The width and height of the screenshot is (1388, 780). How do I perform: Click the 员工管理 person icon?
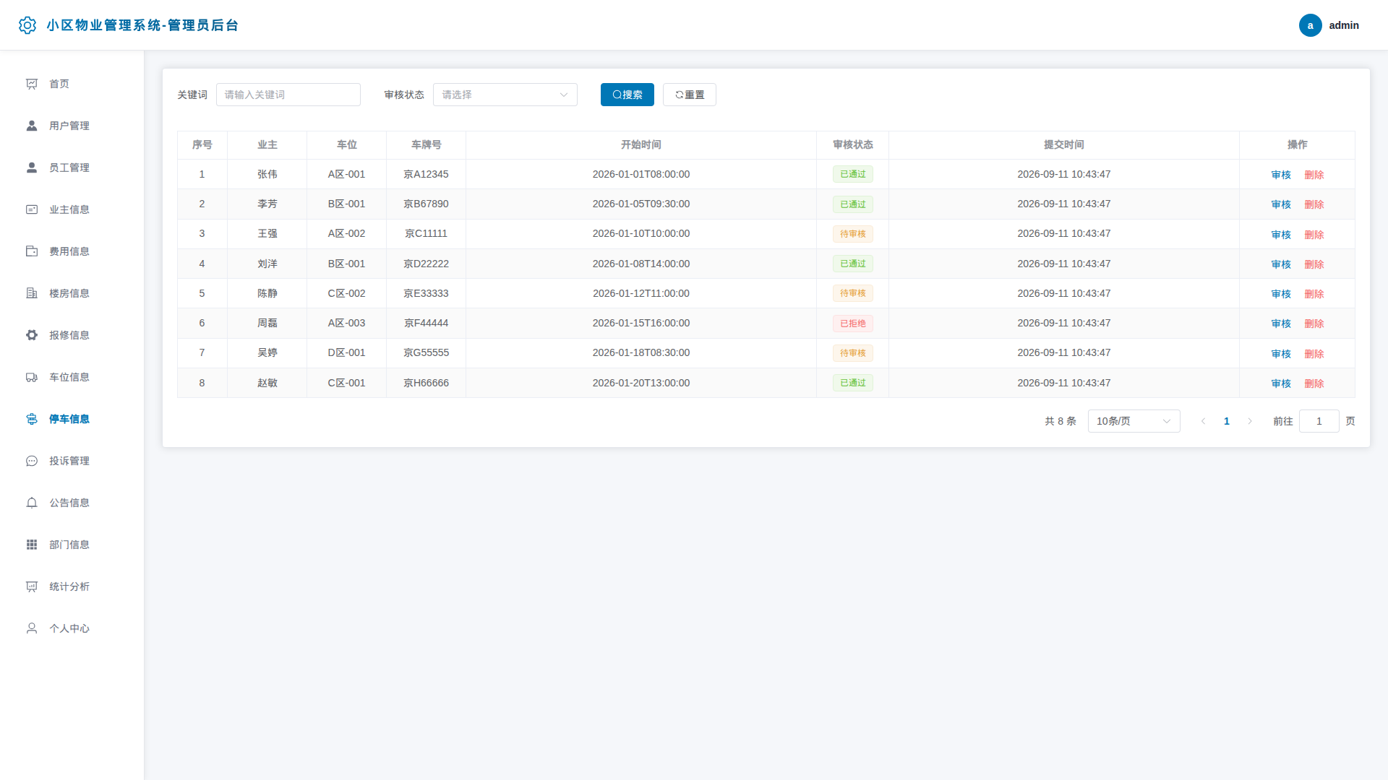(32, 168)
